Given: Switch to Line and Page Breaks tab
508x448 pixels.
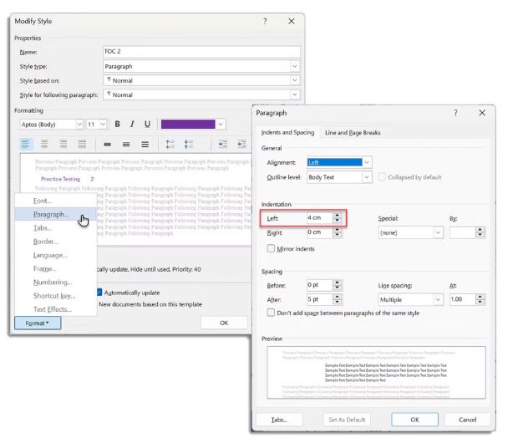Looking at the screenshot, I should 352,133.
